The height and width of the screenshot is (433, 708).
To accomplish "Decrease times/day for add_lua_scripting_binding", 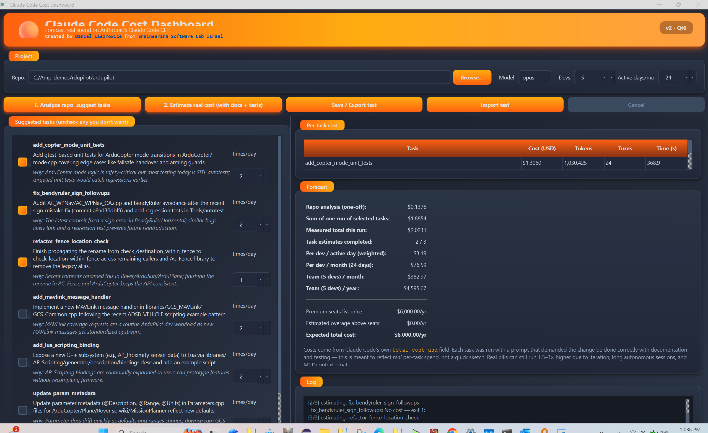I will point(267,376).
